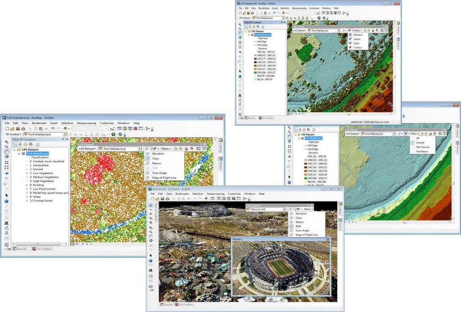Select the Select Elements arrow in left ArcMap

6,195
